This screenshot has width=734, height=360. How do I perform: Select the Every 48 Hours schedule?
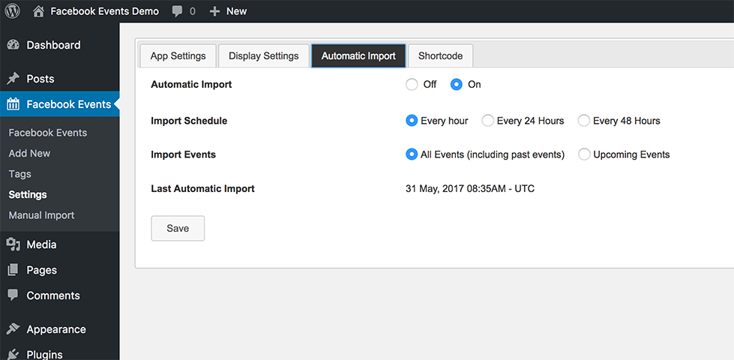(584, 121)
